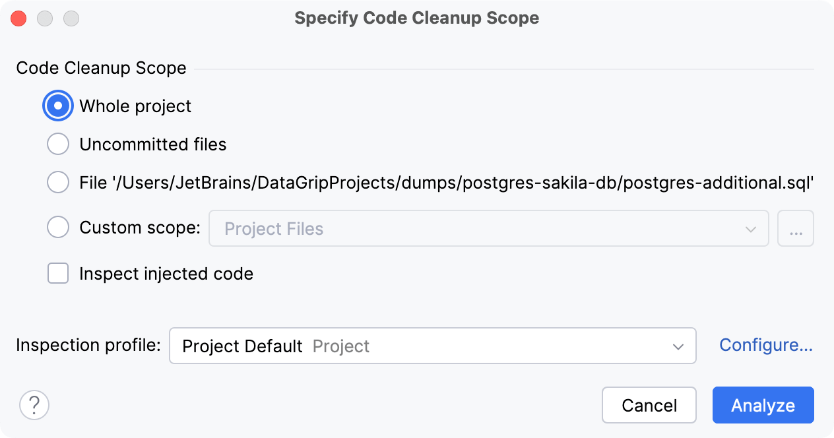Select the postgres-additional.sql file scope option
834x438 pixels.
coord(57,182)
